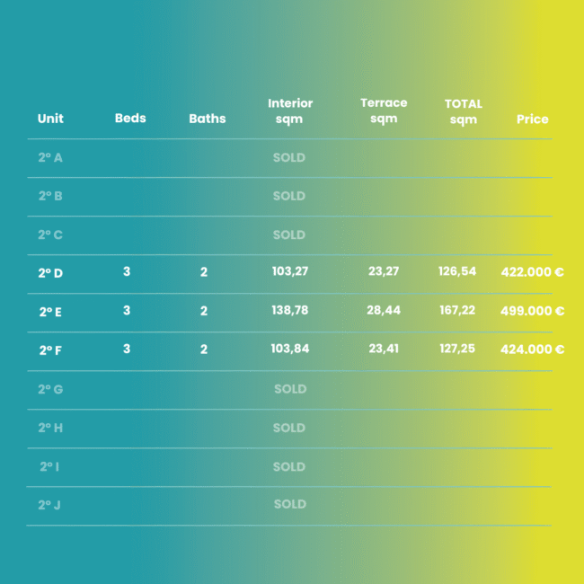The width and height of the screenshot is (584, 584).
Task: Click the 424.000 € price
Action: [x=532, y=349]
